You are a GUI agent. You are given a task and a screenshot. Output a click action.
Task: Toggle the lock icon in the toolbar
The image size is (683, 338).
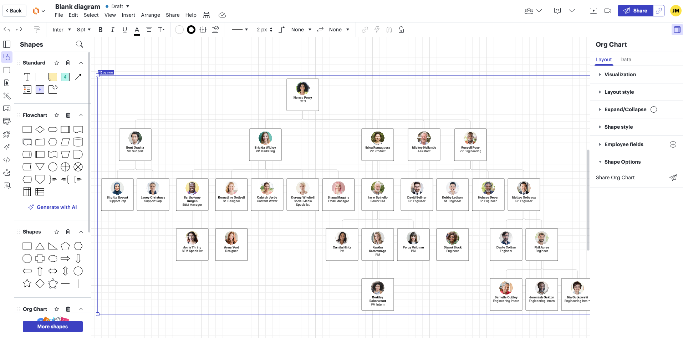point(401,30)
